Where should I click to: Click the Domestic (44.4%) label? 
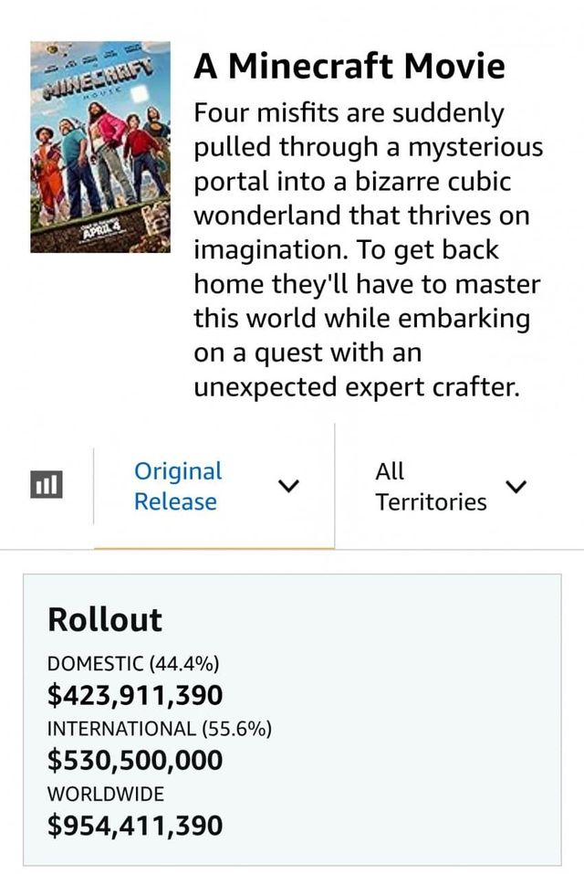click(133, 664)
